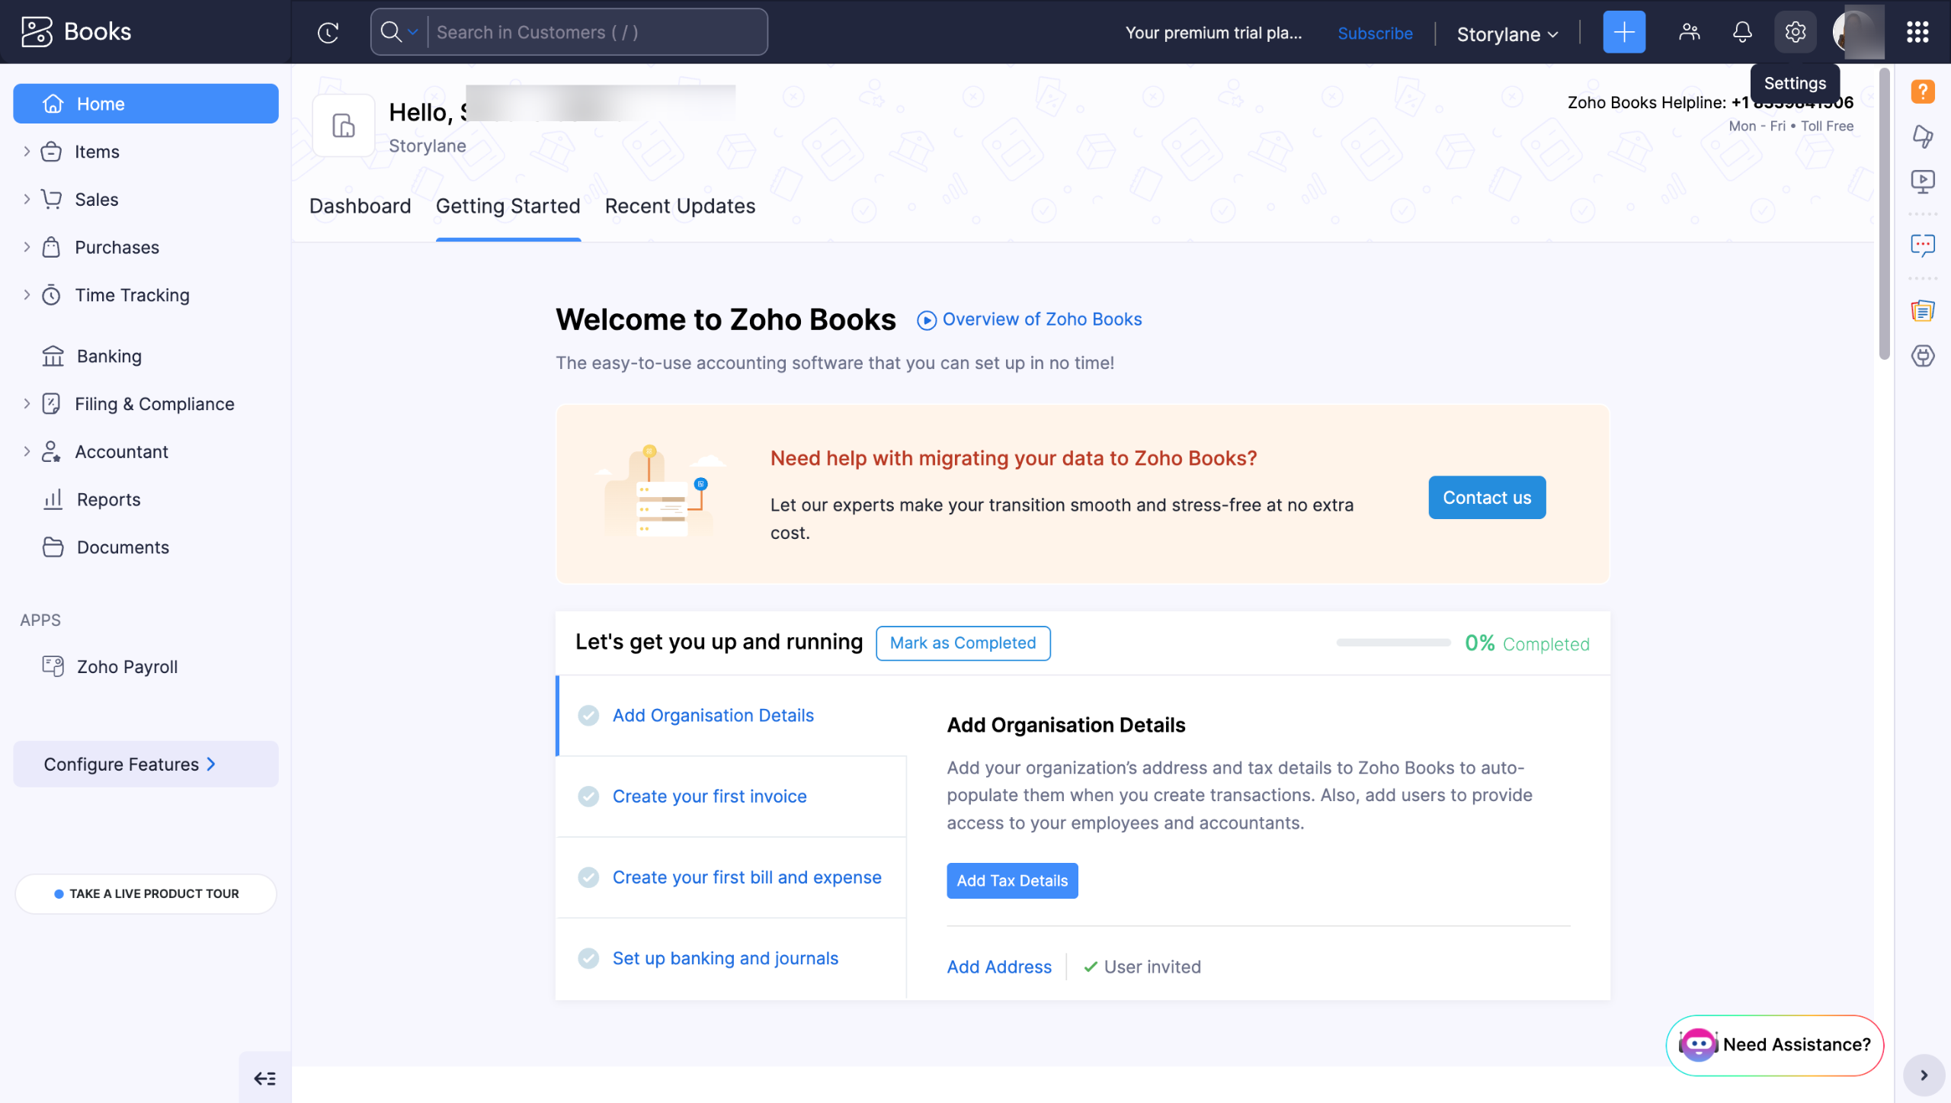1951x1103 pixels.
Task: Switch to the Dashboard tab
Action: coord(360,206)
